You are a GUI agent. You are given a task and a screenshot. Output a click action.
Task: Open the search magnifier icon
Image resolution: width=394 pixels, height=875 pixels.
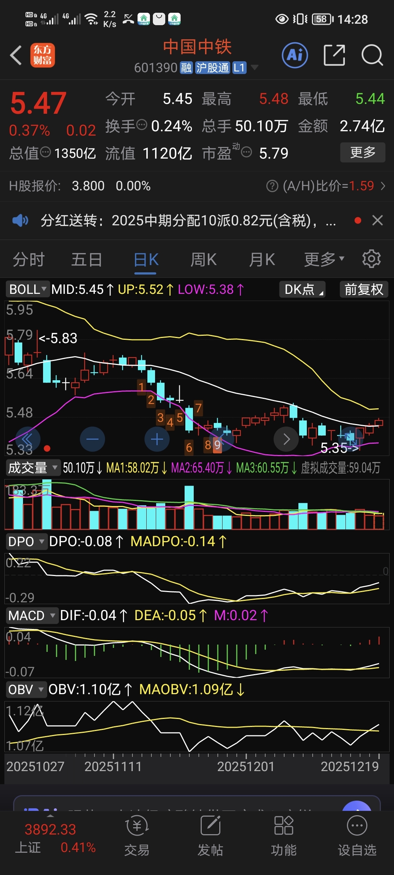(x=372, y=55)
